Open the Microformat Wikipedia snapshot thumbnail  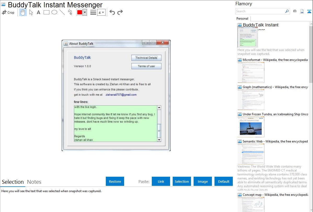tap(251, 72)
